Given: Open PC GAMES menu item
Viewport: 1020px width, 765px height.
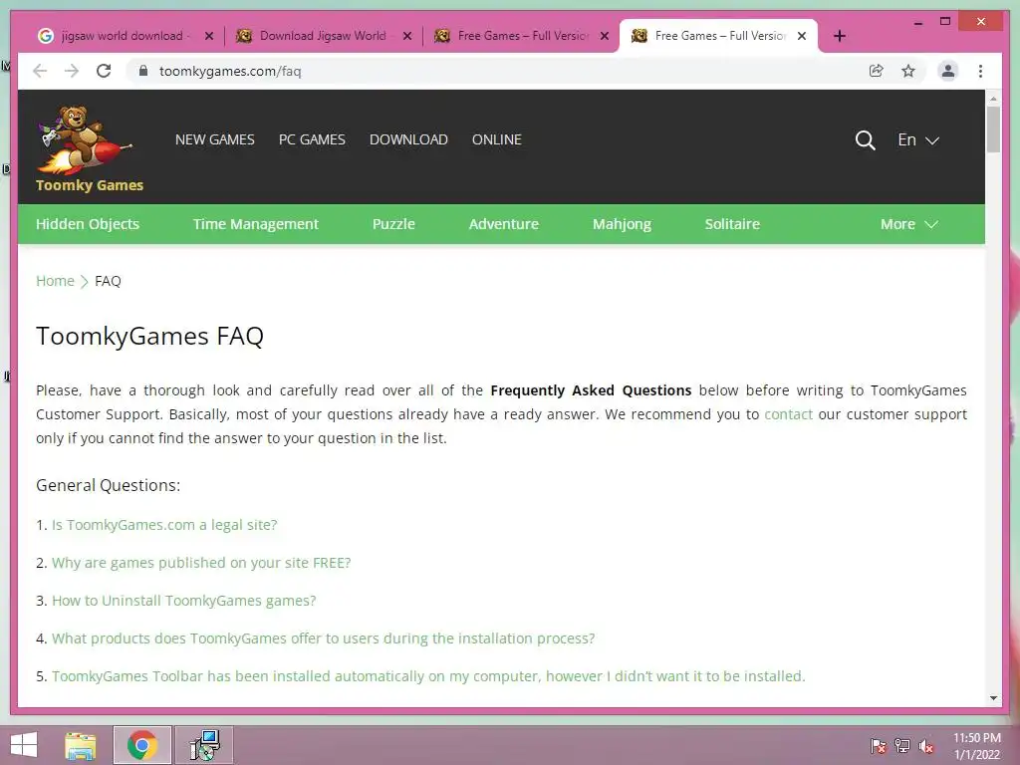Looking at the screenshot, I should [x=312, y=139].
